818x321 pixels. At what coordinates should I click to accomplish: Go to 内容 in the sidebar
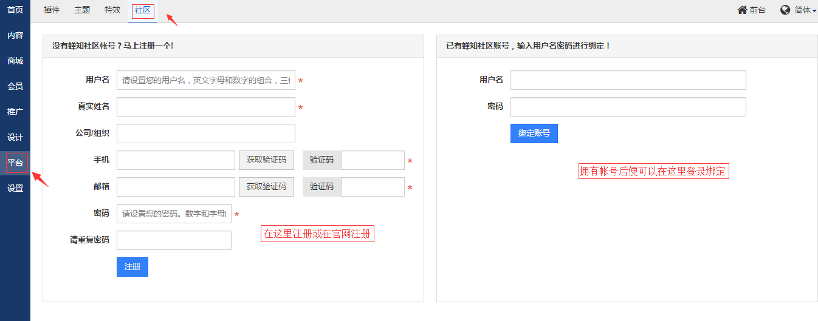click(x=15, y=35)
